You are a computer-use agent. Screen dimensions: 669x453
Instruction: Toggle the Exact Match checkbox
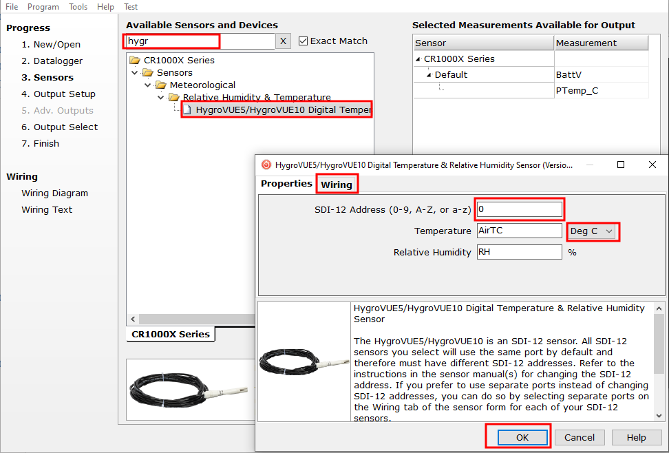point(304,41)
